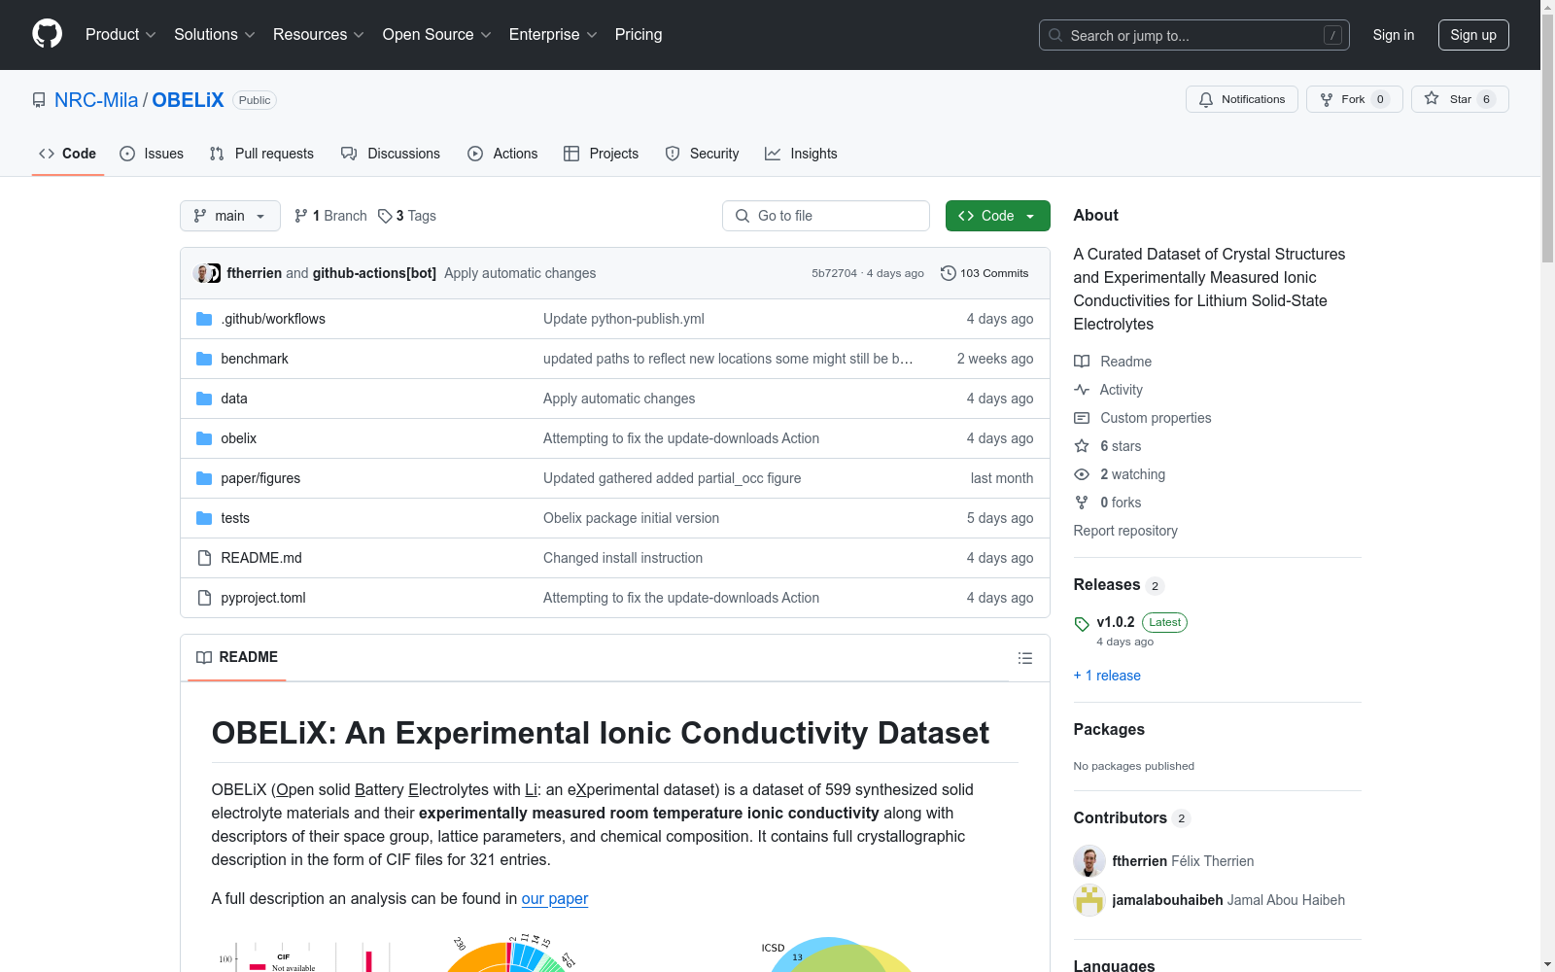Open the Discussions tab
The image size is (1555, 972).
point(391,154)
